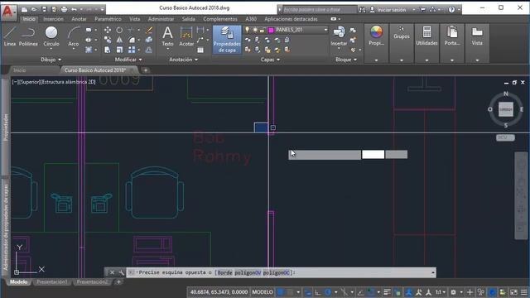The width and height of the screenshot is (530, 298).
Task: Insert a table from Anotación panel
Action: 200,50
